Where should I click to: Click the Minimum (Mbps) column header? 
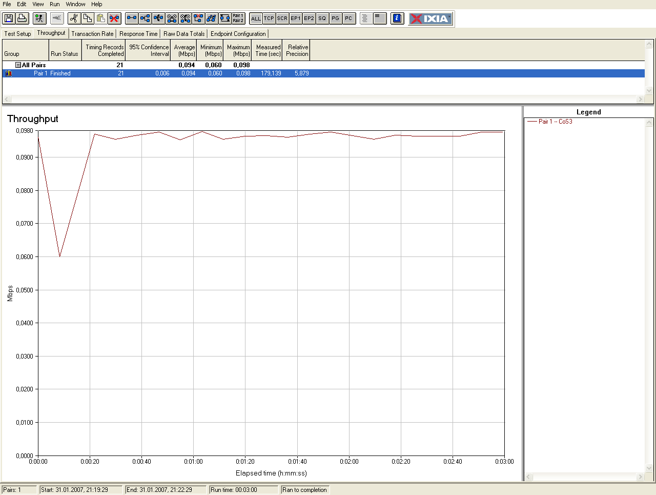point(210,50)
